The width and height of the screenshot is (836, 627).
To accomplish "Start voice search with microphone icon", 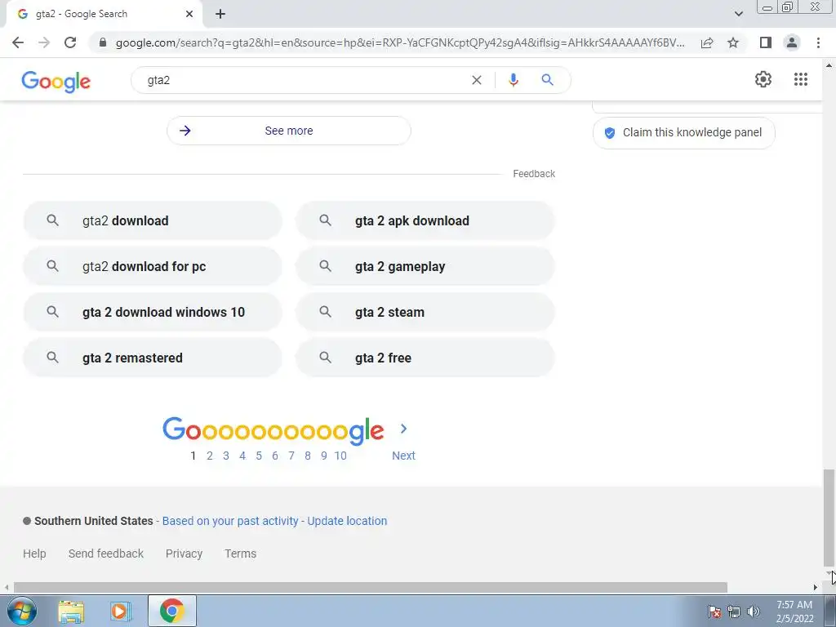I will coord(513,80).
